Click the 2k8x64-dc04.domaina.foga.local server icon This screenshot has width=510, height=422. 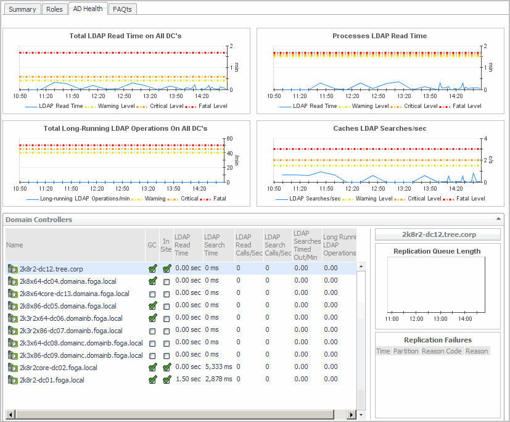point(12,281)
